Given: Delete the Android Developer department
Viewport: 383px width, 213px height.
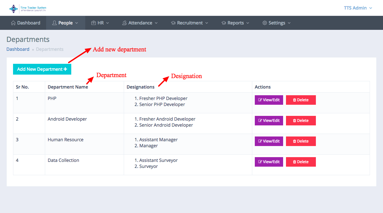Looking at the screenshot, I should 301,121.
